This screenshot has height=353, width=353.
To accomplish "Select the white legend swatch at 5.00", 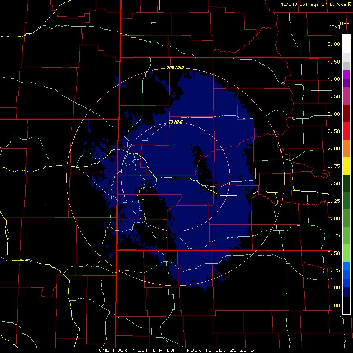I will point(346,44).
